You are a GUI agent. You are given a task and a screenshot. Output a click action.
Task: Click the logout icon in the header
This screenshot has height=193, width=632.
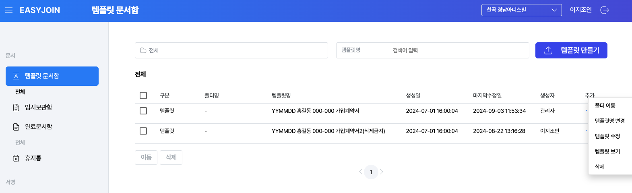pyautogui.click(x=605, y=10)
